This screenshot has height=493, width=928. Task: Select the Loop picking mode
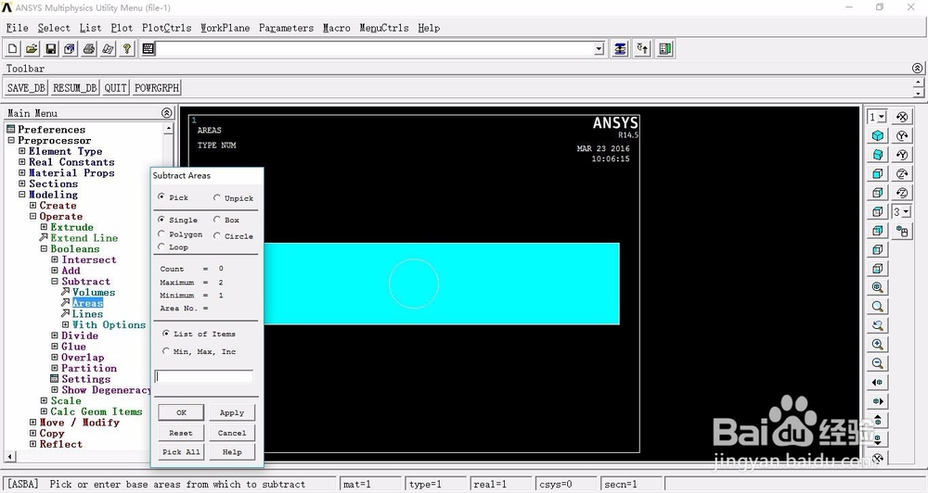[x=161, y=247]
